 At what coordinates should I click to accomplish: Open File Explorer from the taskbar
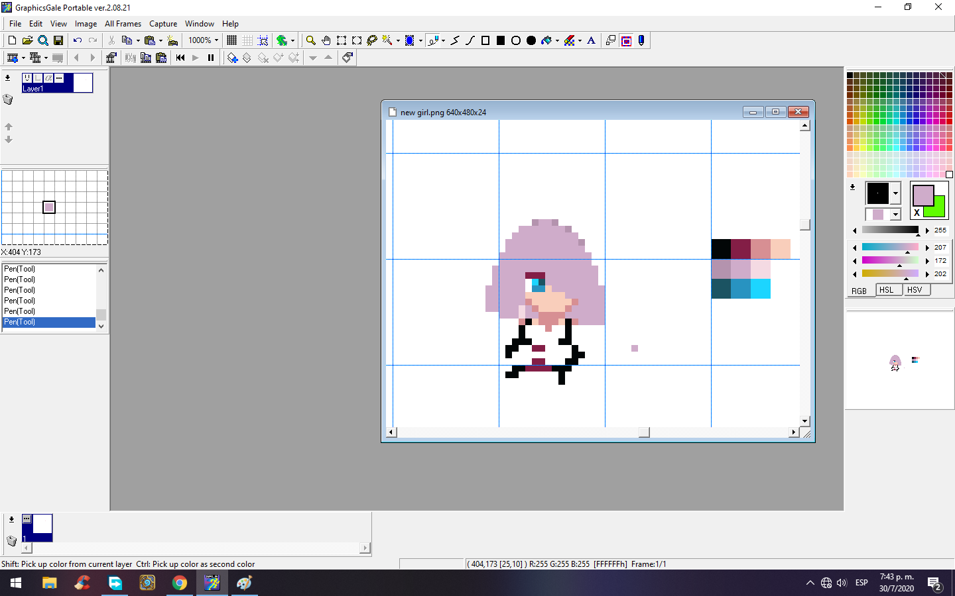pyautogui.click(x=50, y=583)
